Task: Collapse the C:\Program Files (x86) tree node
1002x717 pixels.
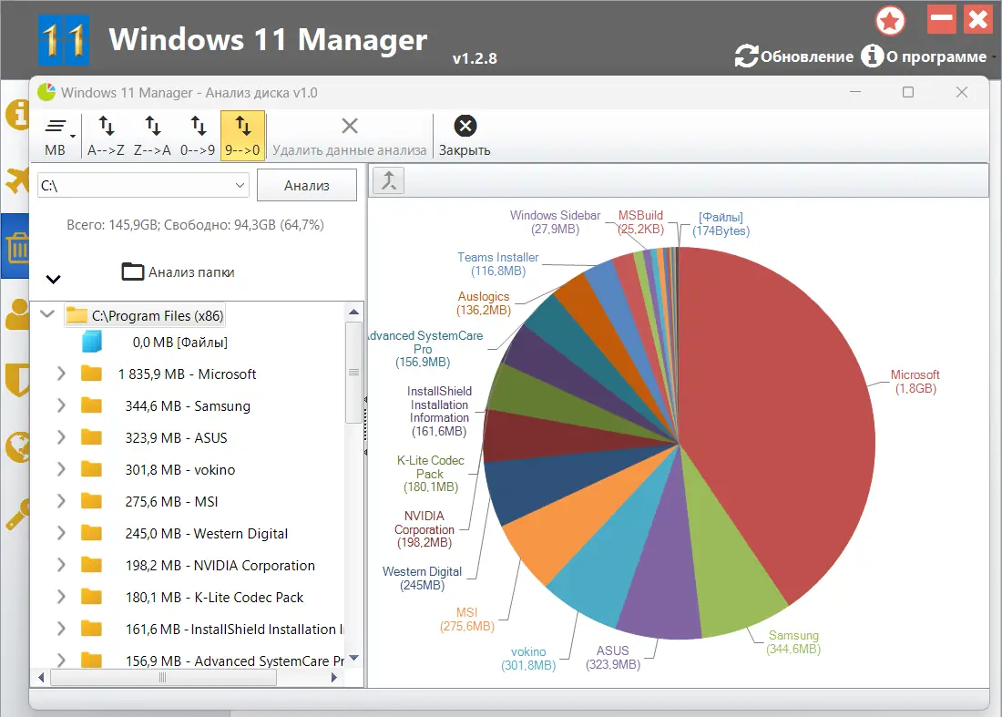Action: [47, 314]
